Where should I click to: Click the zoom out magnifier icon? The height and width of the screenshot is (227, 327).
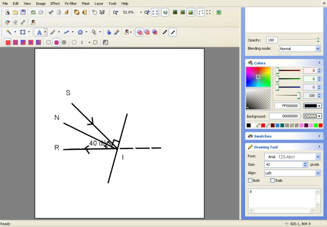(116, 12)
